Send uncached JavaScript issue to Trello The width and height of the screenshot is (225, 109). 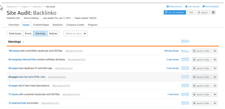[x=202, y=95]
